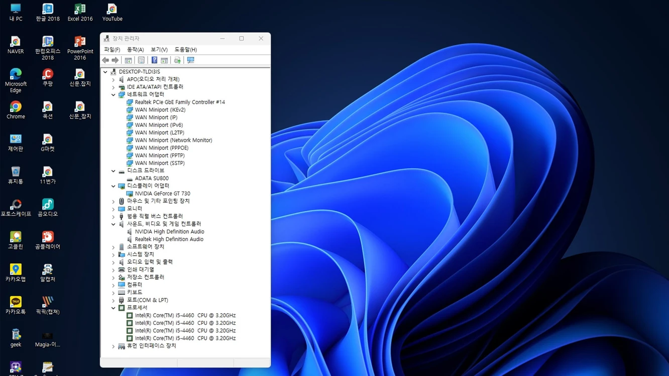Click the 휴지통 recycle bin icon
This screenshot has width=669, height=376.
(16, 175)
